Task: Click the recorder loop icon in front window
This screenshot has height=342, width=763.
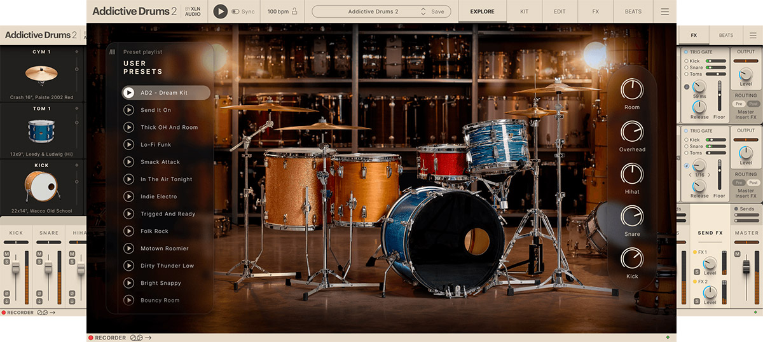Action: click(x=135, y=338)
